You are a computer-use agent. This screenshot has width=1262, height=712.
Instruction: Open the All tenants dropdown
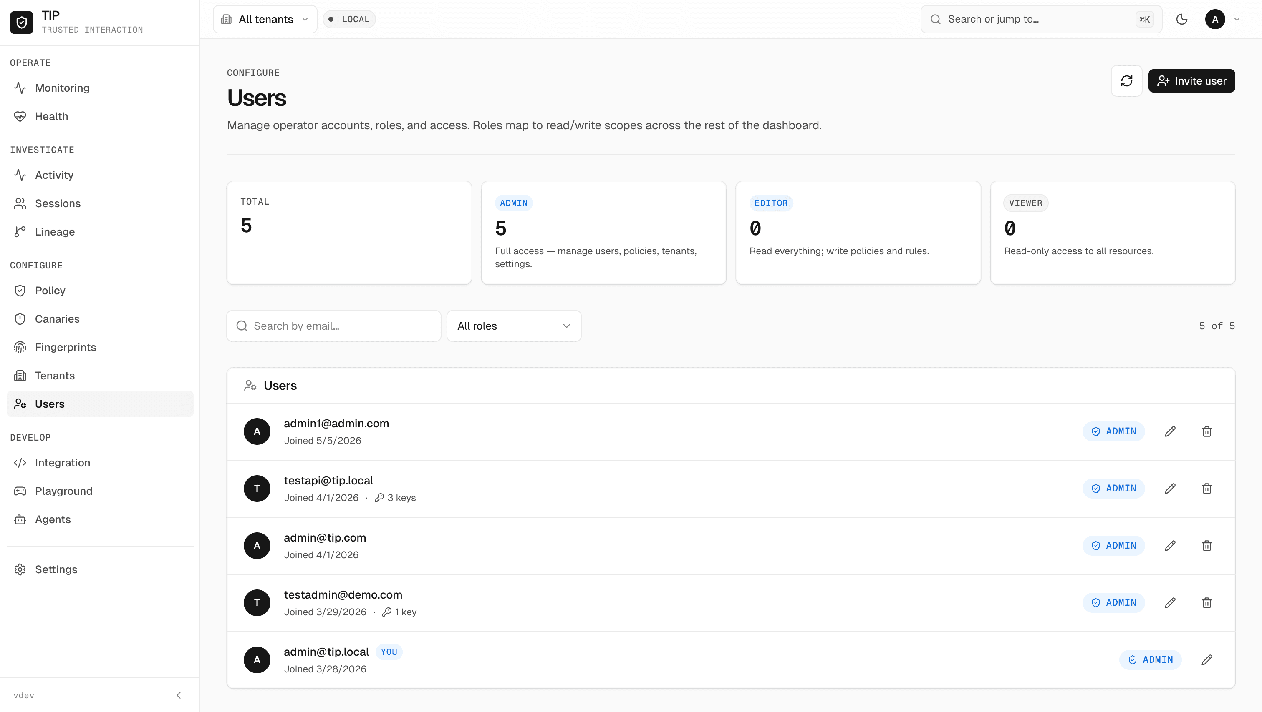[x=265, y=19]
